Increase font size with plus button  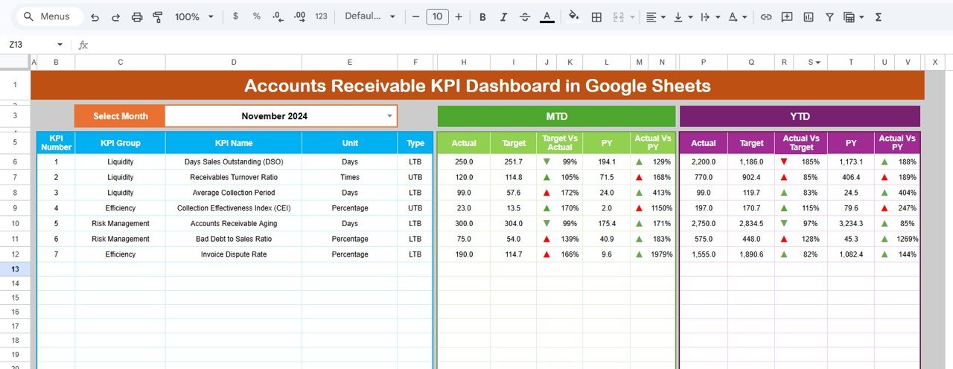coord(458,16)
